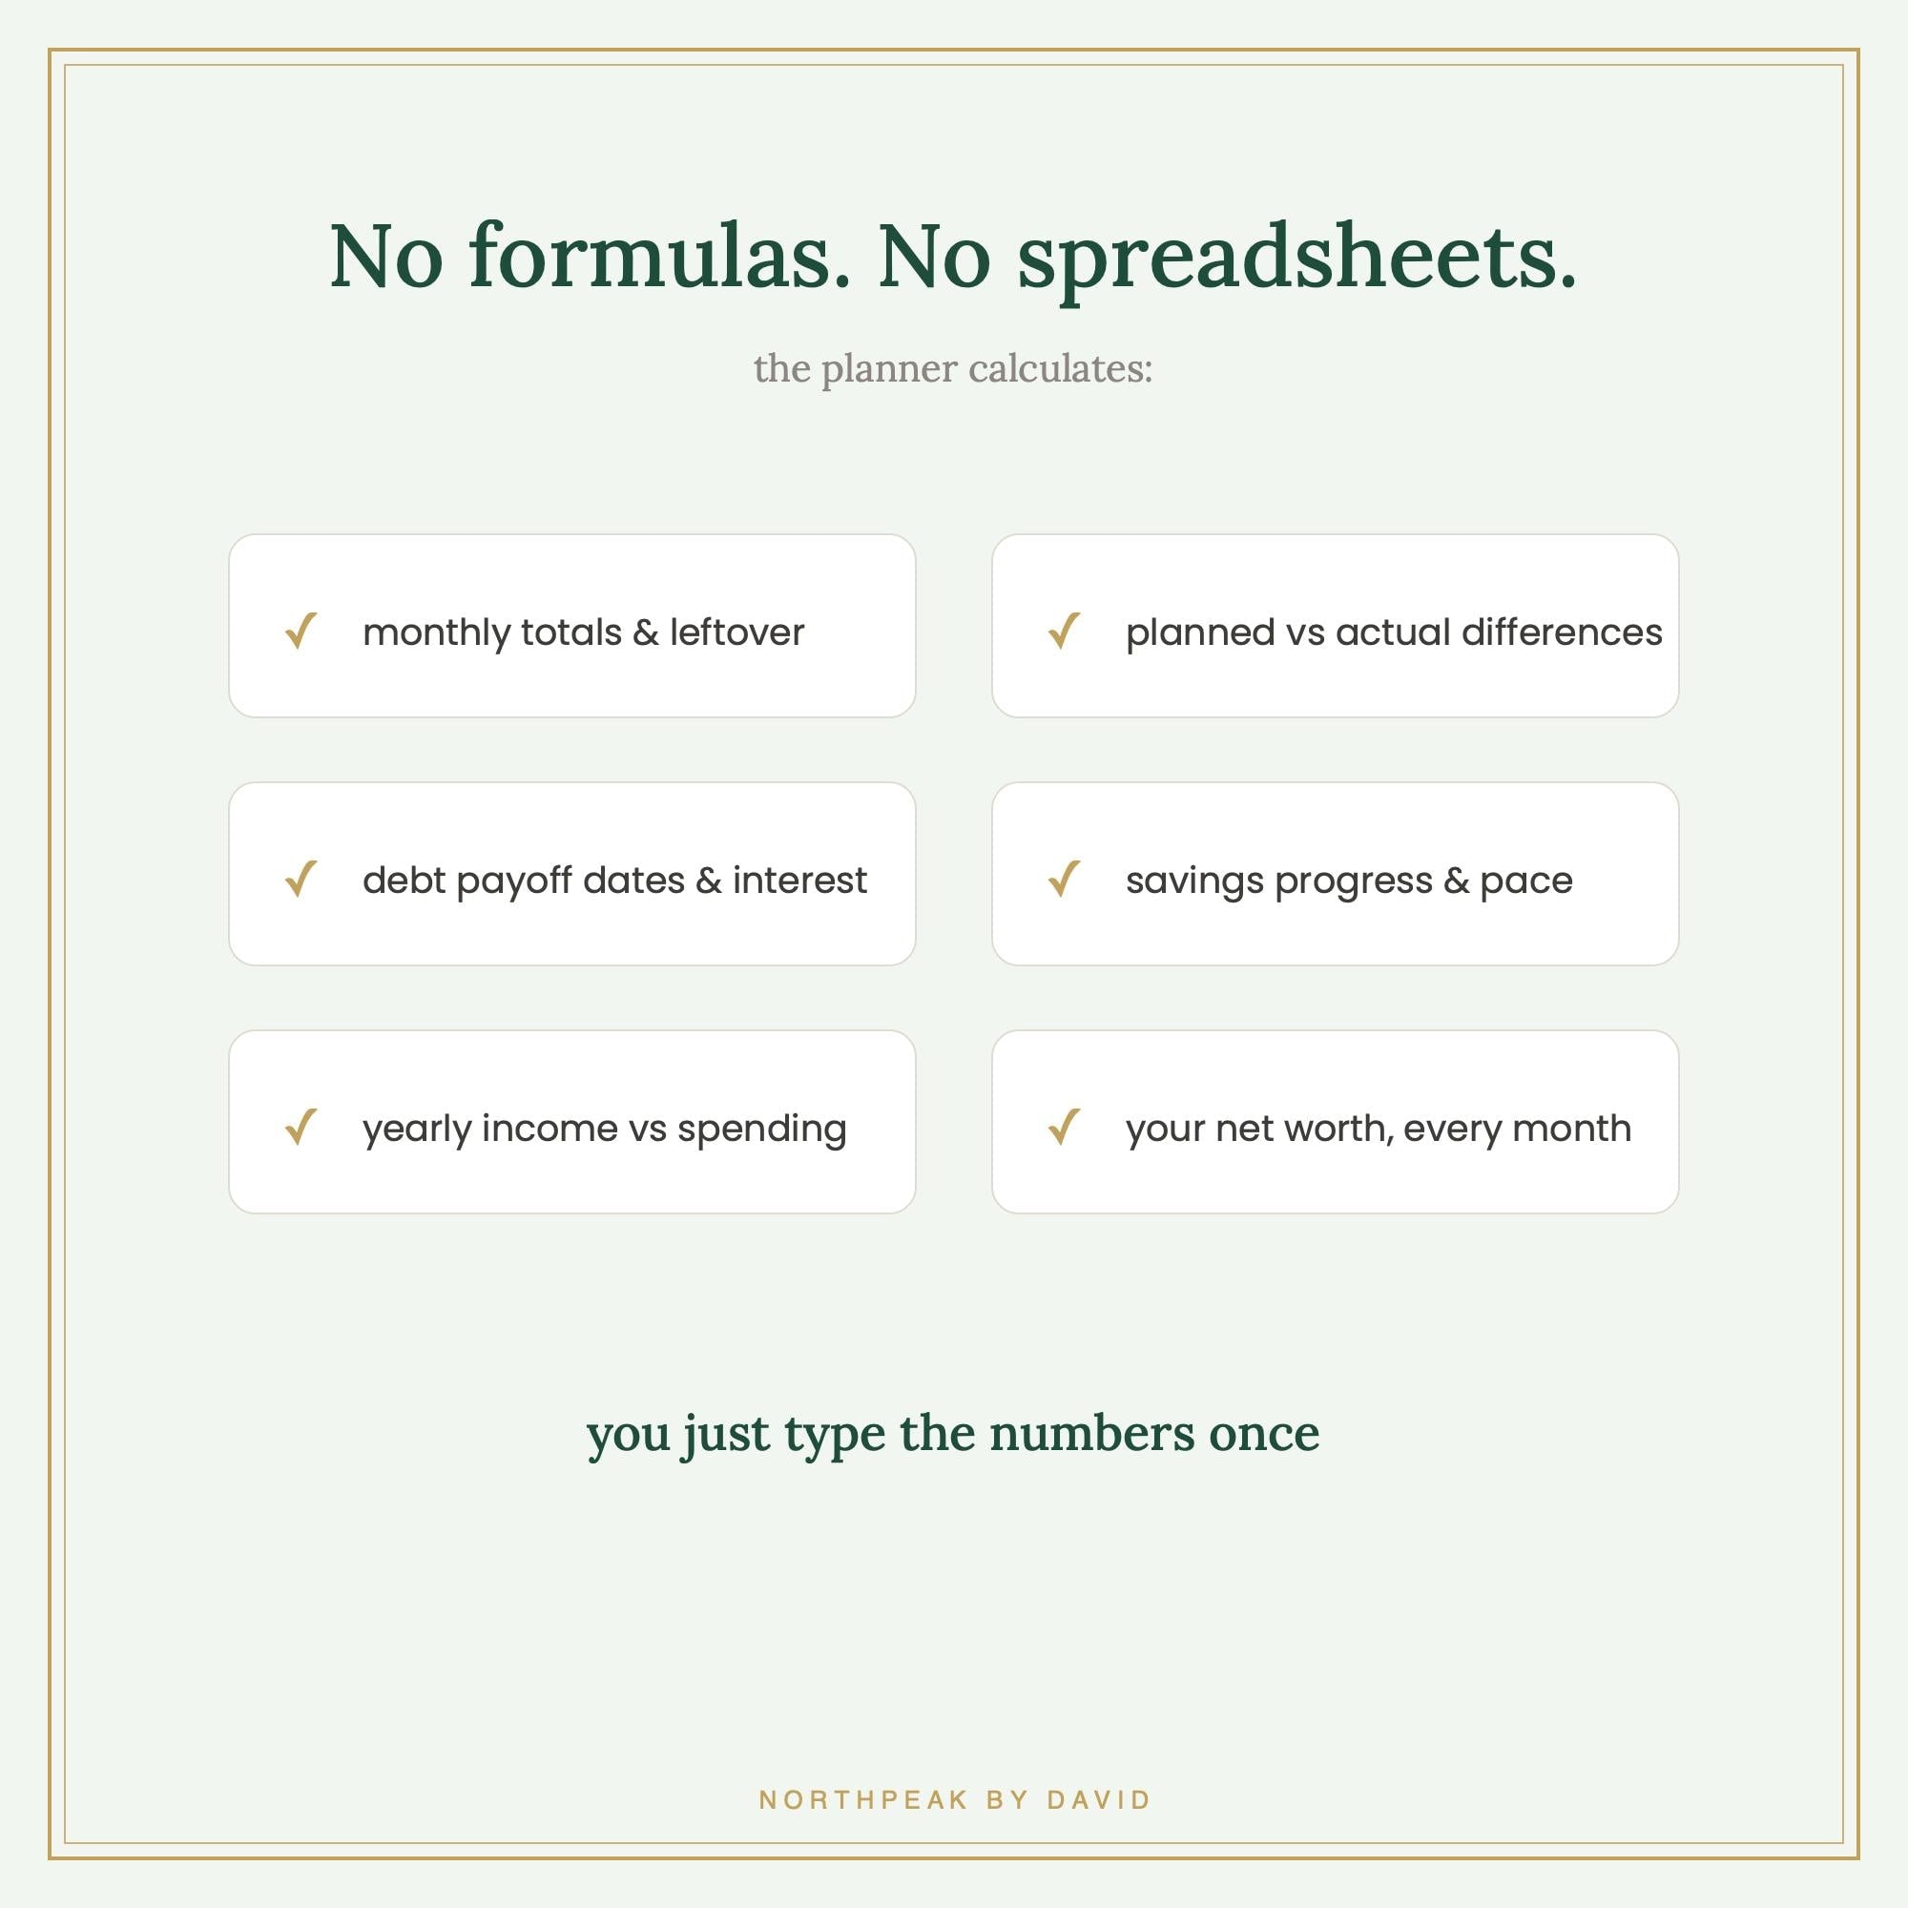
Task: Select the yearly income vs spending card
Action: point(571,1122)
